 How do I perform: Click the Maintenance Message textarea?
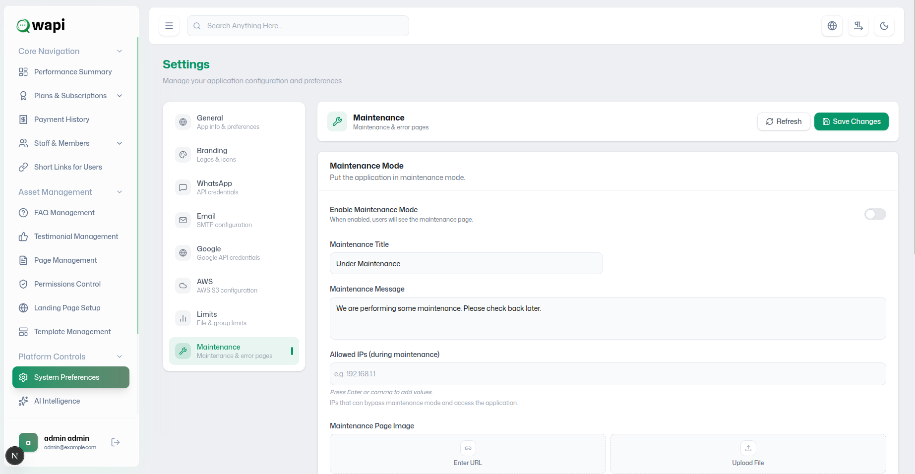(x=608, y=318)
